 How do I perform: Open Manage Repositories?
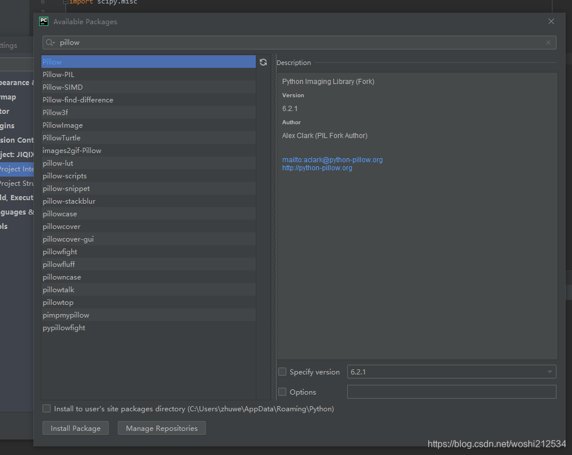coord(162,428)
